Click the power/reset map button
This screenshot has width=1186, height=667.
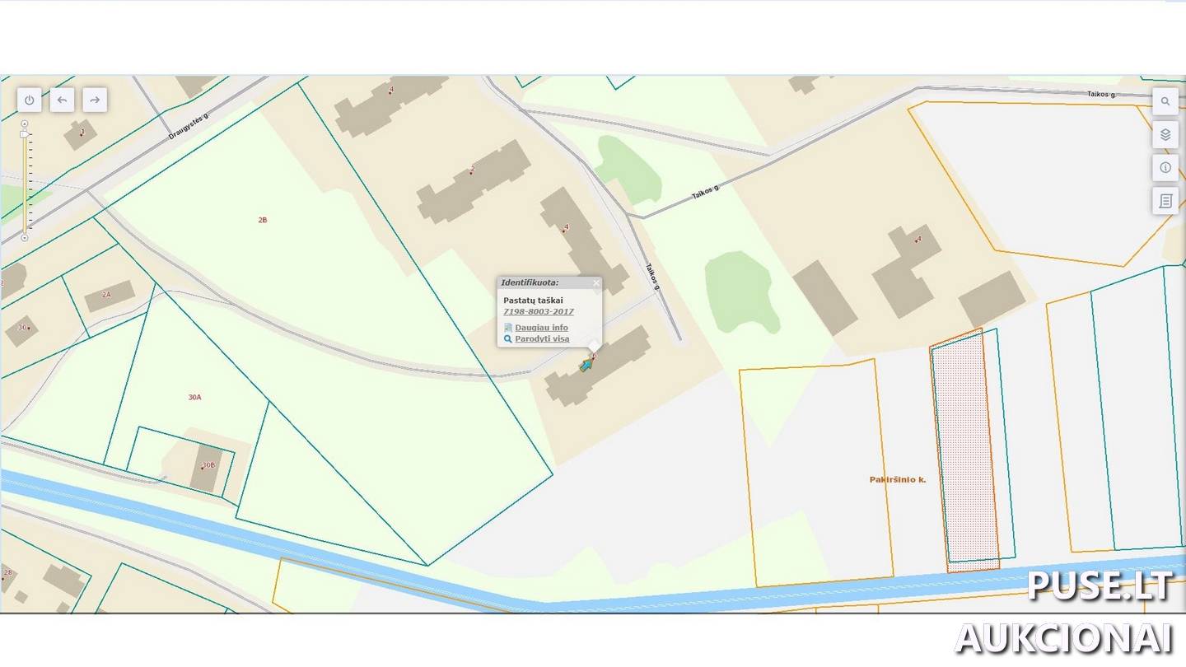pos(30,100)
